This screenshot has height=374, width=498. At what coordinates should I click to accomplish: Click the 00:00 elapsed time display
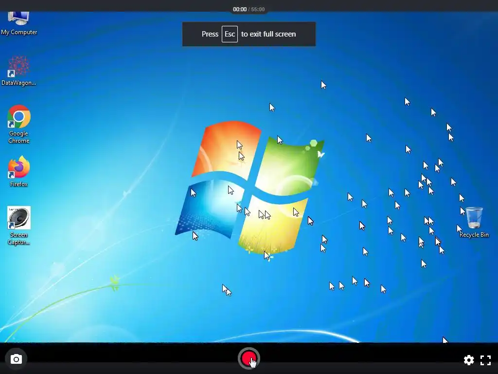point(240,9)
